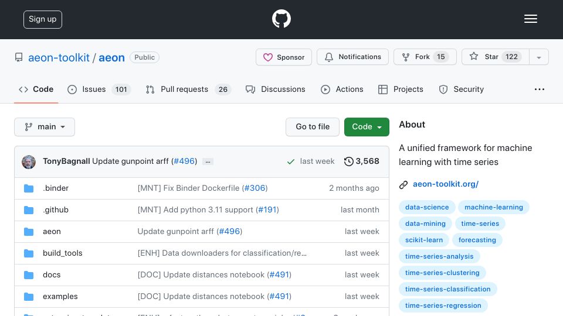Click the time-series-classification topic tag

point(447,289)
